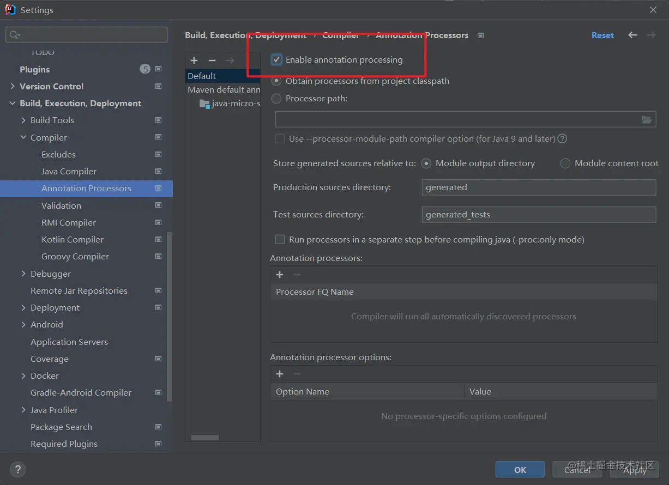Enable Run processors in separate step

(x=280, y=239)
